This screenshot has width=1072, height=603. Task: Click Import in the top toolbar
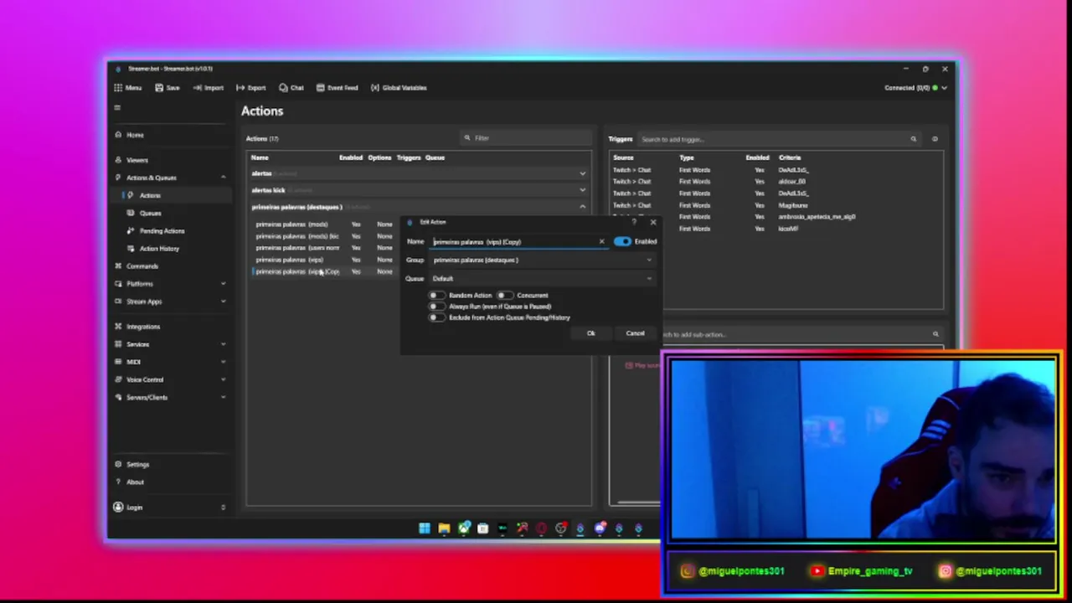(x=209, y=87)
